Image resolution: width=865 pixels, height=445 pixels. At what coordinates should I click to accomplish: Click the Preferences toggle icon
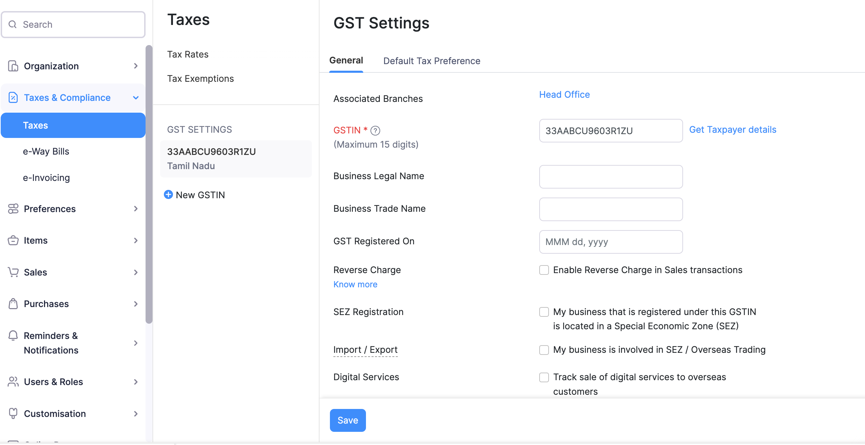point(13,209)
